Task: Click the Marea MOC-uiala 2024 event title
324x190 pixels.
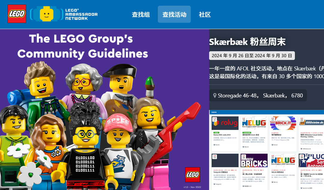Action: [222, 135]
